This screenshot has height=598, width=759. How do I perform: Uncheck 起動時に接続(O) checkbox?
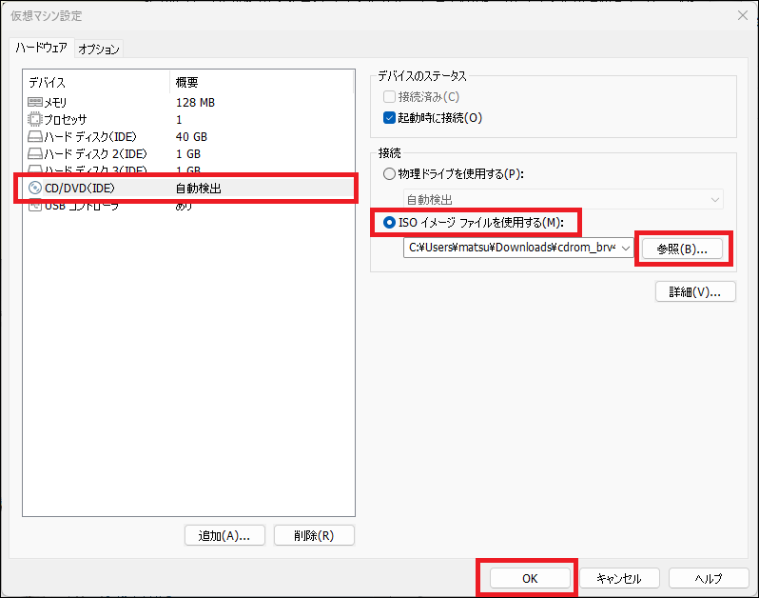tap(389, 118)
